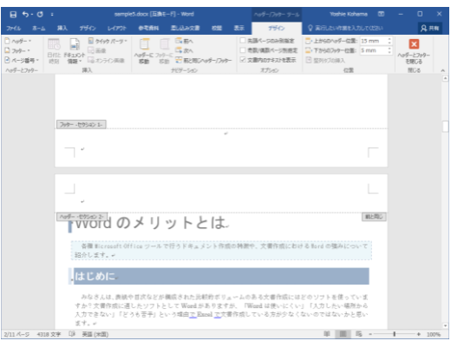This screenshot has width=451, height=341.
Task: Switch to print layout view icon
Action: 343,334
